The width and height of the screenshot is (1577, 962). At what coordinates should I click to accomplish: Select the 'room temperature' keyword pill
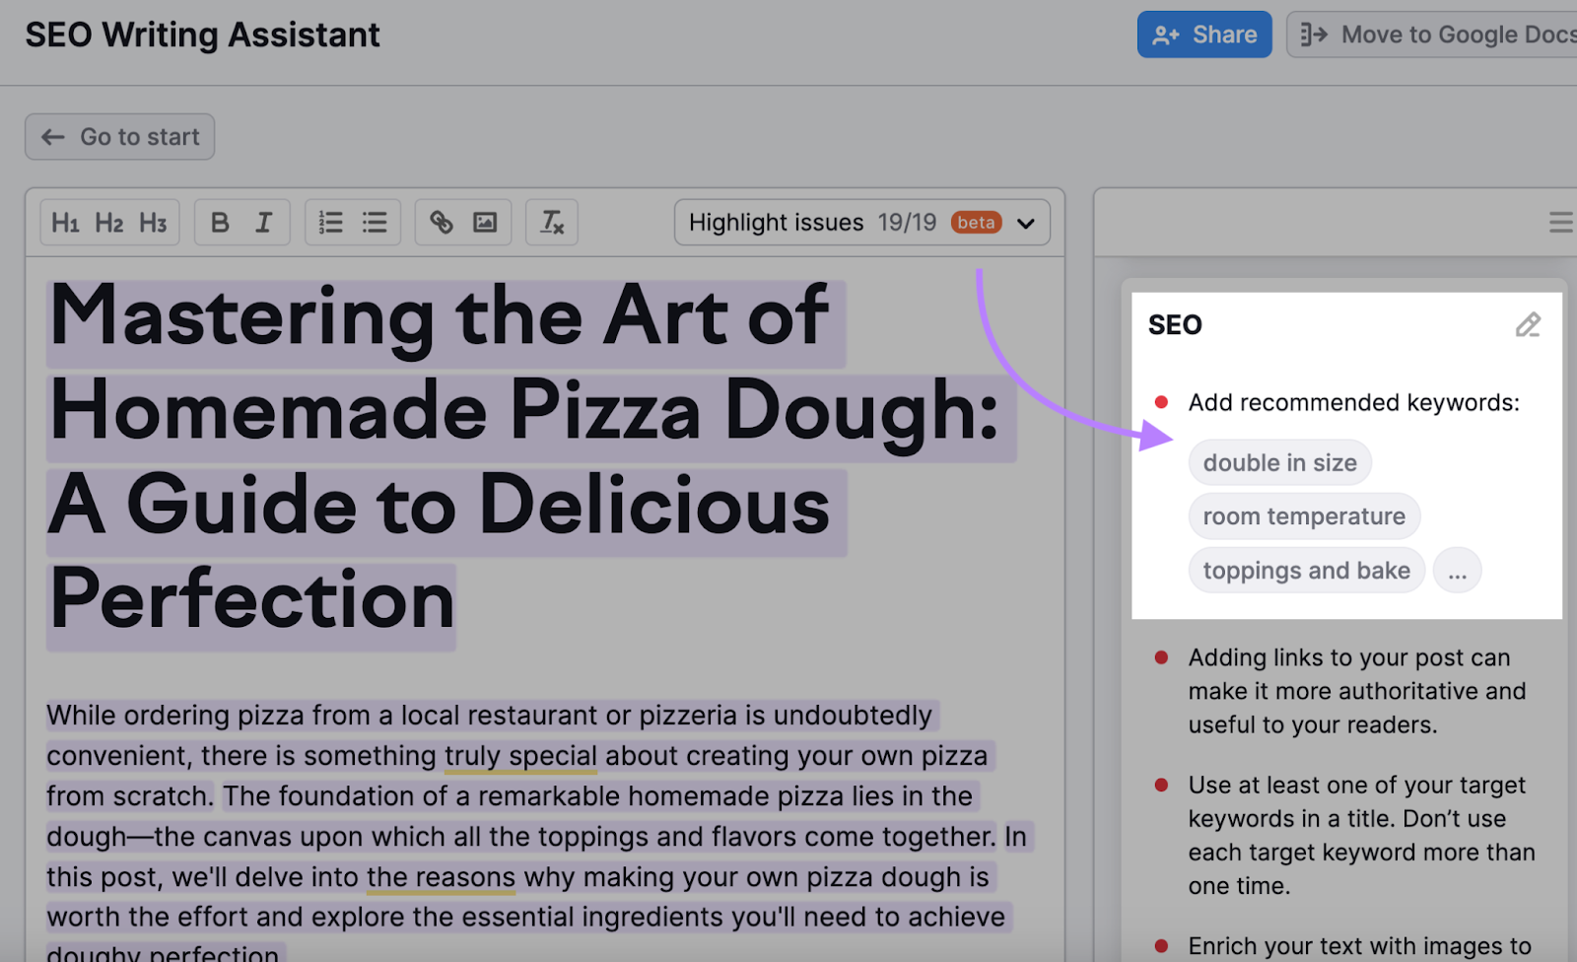pos(1304,515)
